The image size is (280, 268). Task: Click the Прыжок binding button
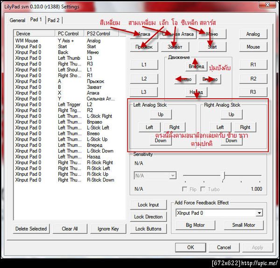pyautogui.click(x=144, y=47)
